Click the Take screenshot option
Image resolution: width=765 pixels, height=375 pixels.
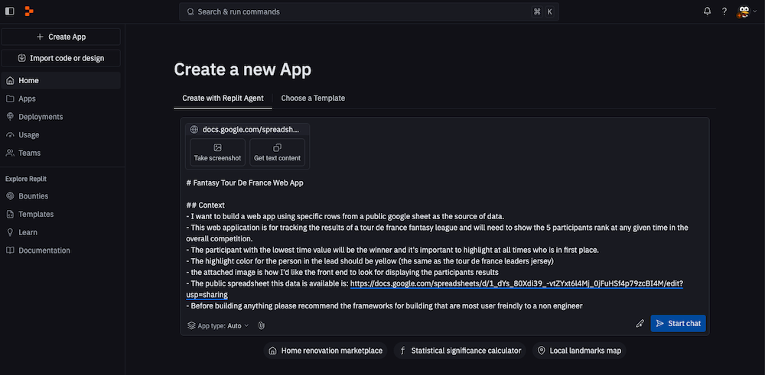(x=217, y=153)
